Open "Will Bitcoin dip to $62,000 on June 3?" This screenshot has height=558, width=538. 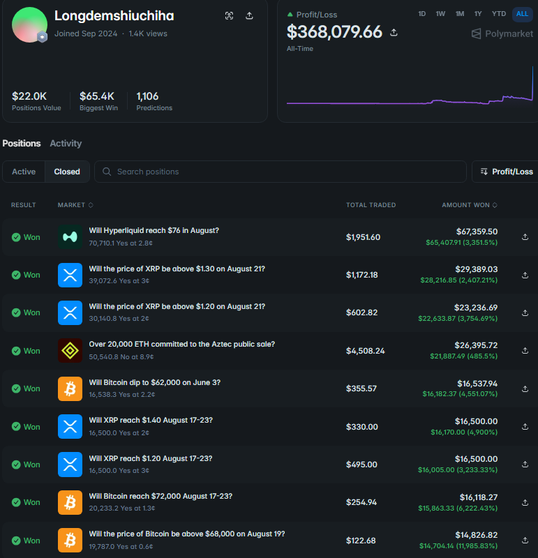click(154, 382)
